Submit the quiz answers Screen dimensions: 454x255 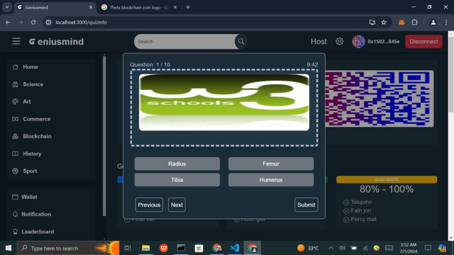(306, 205)
